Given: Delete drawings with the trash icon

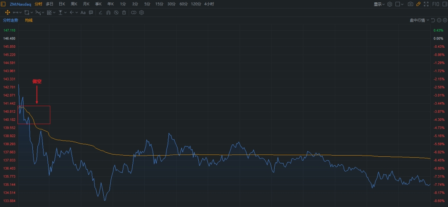Looking at the screenshot, I should point(124,12).
